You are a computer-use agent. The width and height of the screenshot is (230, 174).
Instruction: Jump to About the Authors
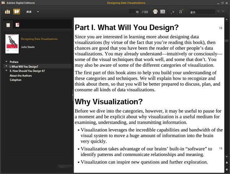tap(21, 76)
